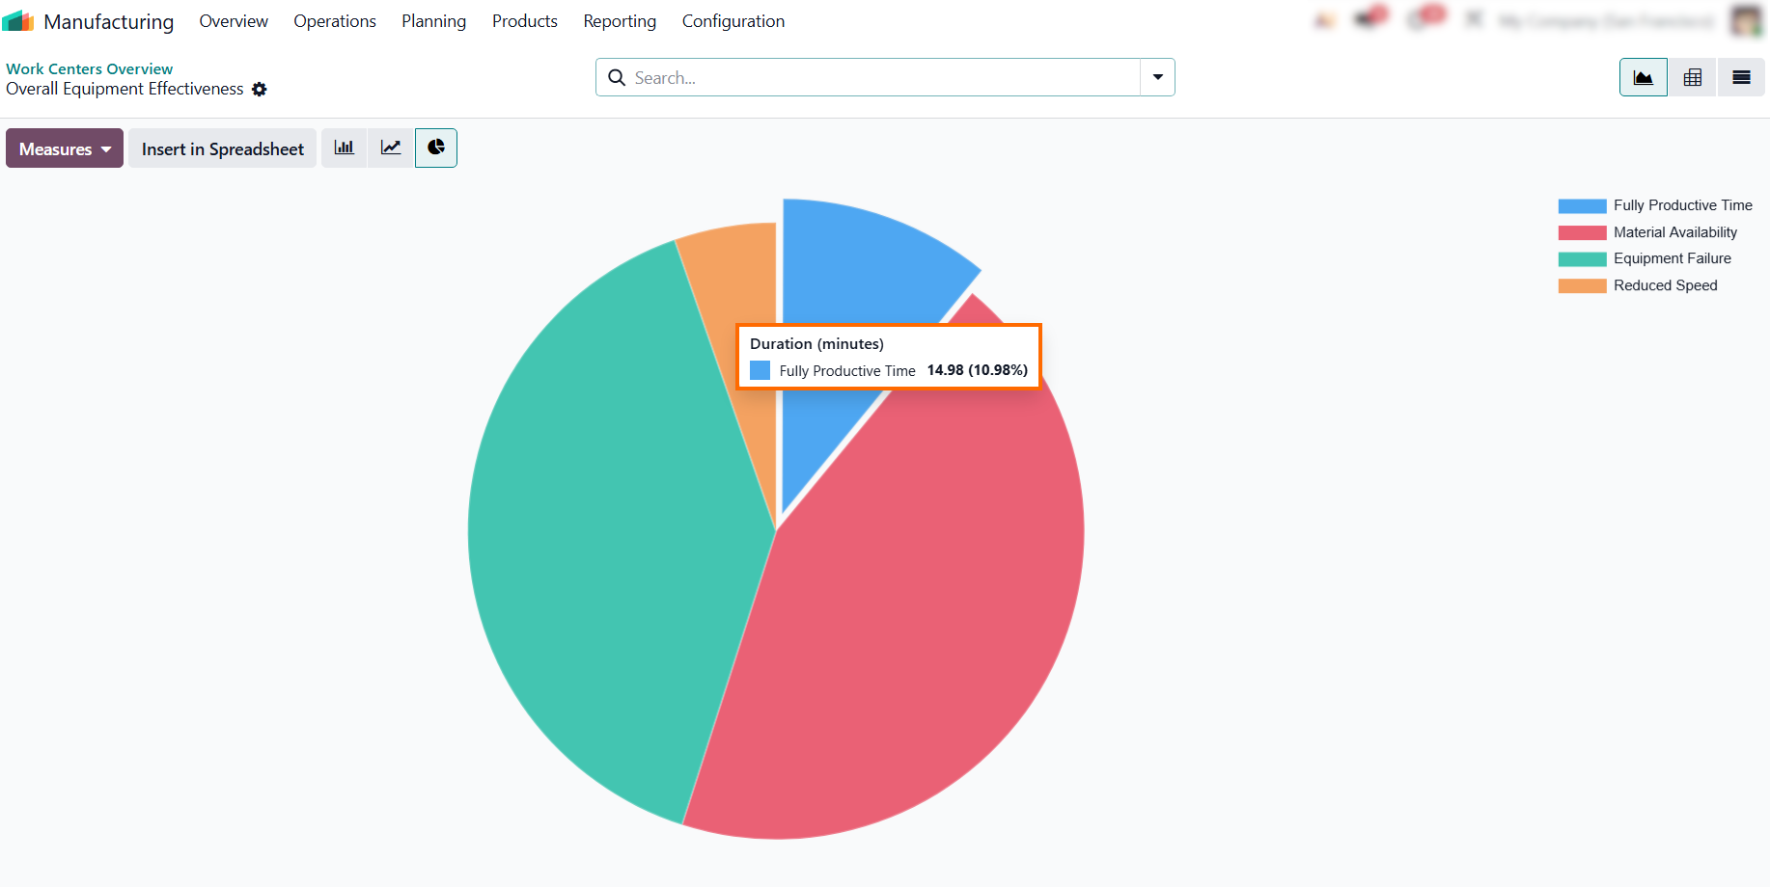
Task: Click the Reduced Speed orange color swatch
Action: (x=1582, y=285)
